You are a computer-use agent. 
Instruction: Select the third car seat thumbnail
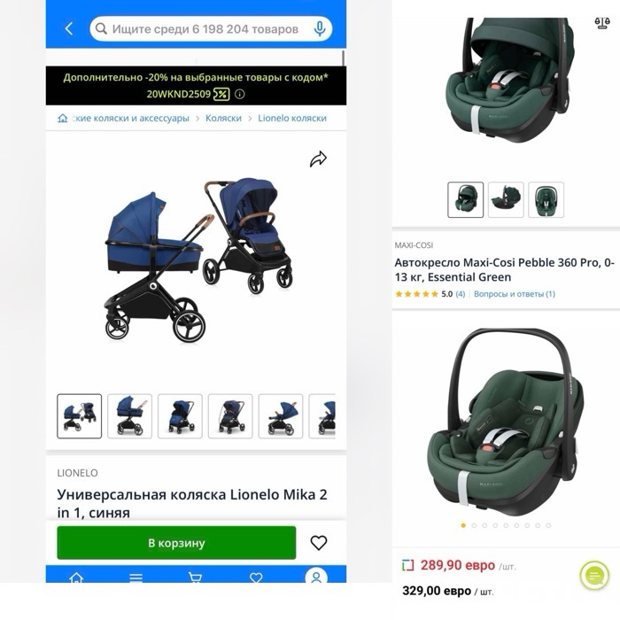pyautogui.click(x=546, y=199)
